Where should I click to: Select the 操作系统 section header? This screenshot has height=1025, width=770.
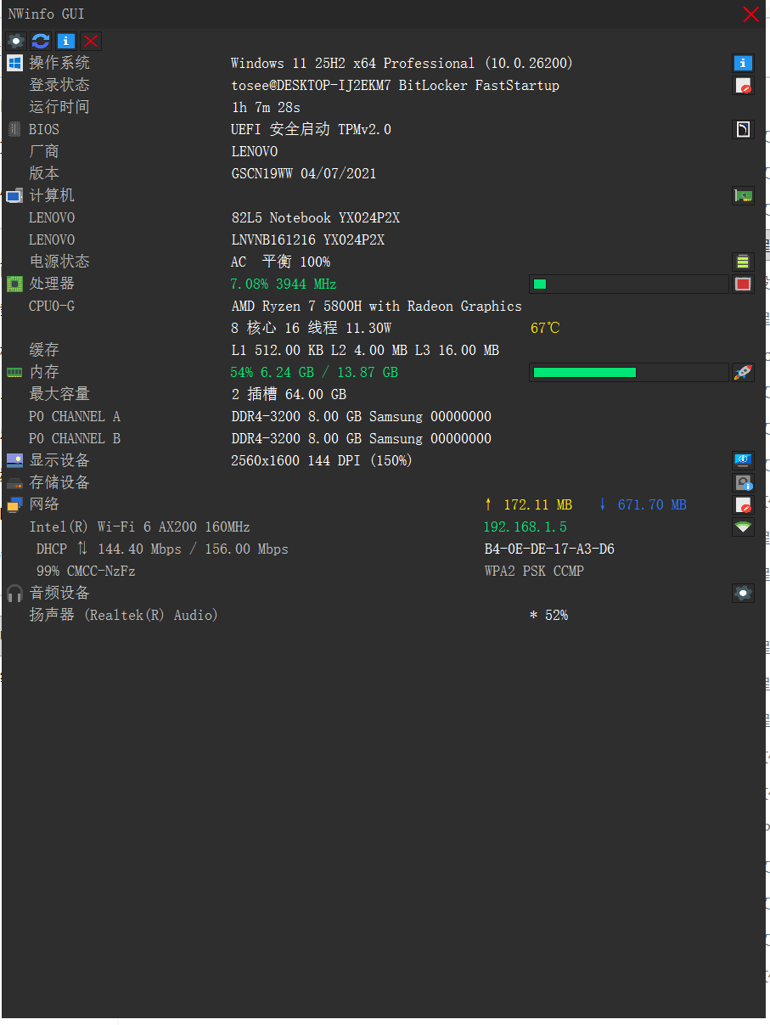(x=59, y=63)
